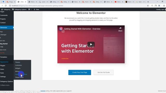
Task: Click the New plus item in admin bar
Action: pos(36,9)
